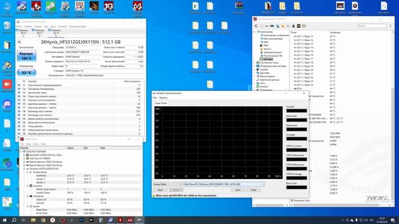Open the File menu in AIDA64 Disk Benchmark
399x224 pixels.
pos(155,98)
